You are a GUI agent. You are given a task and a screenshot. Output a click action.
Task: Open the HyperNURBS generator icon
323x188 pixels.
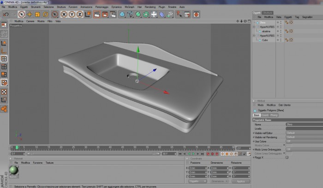[138, 14]
